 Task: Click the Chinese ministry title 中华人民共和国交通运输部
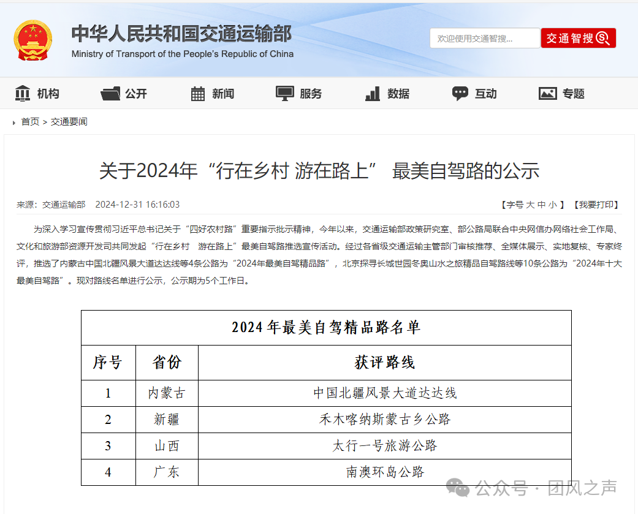(181, 33)
